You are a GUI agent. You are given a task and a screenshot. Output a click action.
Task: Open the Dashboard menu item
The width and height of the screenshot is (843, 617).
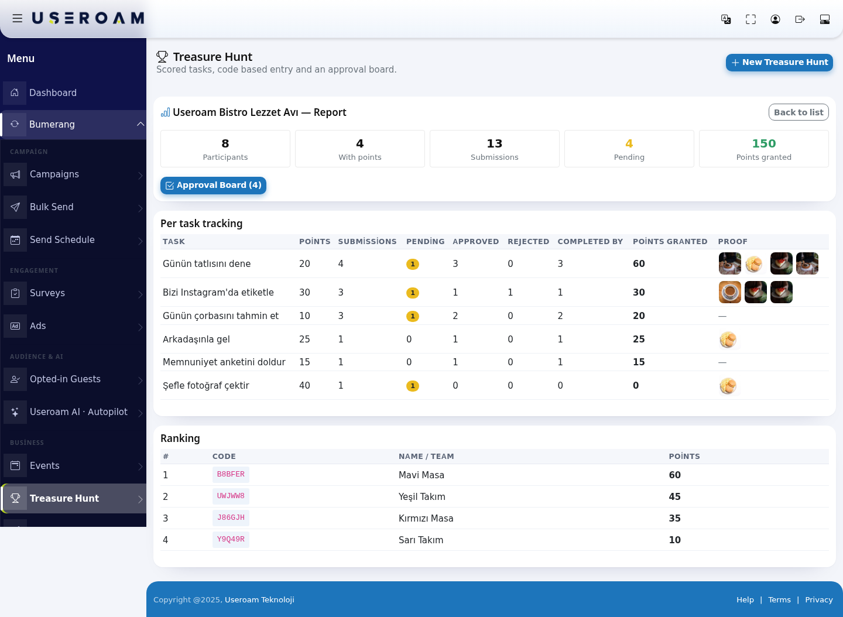coord(73,92)
